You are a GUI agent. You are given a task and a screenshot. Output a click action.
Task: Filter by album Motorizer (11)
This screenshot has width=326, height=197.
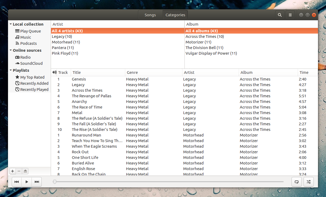tap(251, 42)
